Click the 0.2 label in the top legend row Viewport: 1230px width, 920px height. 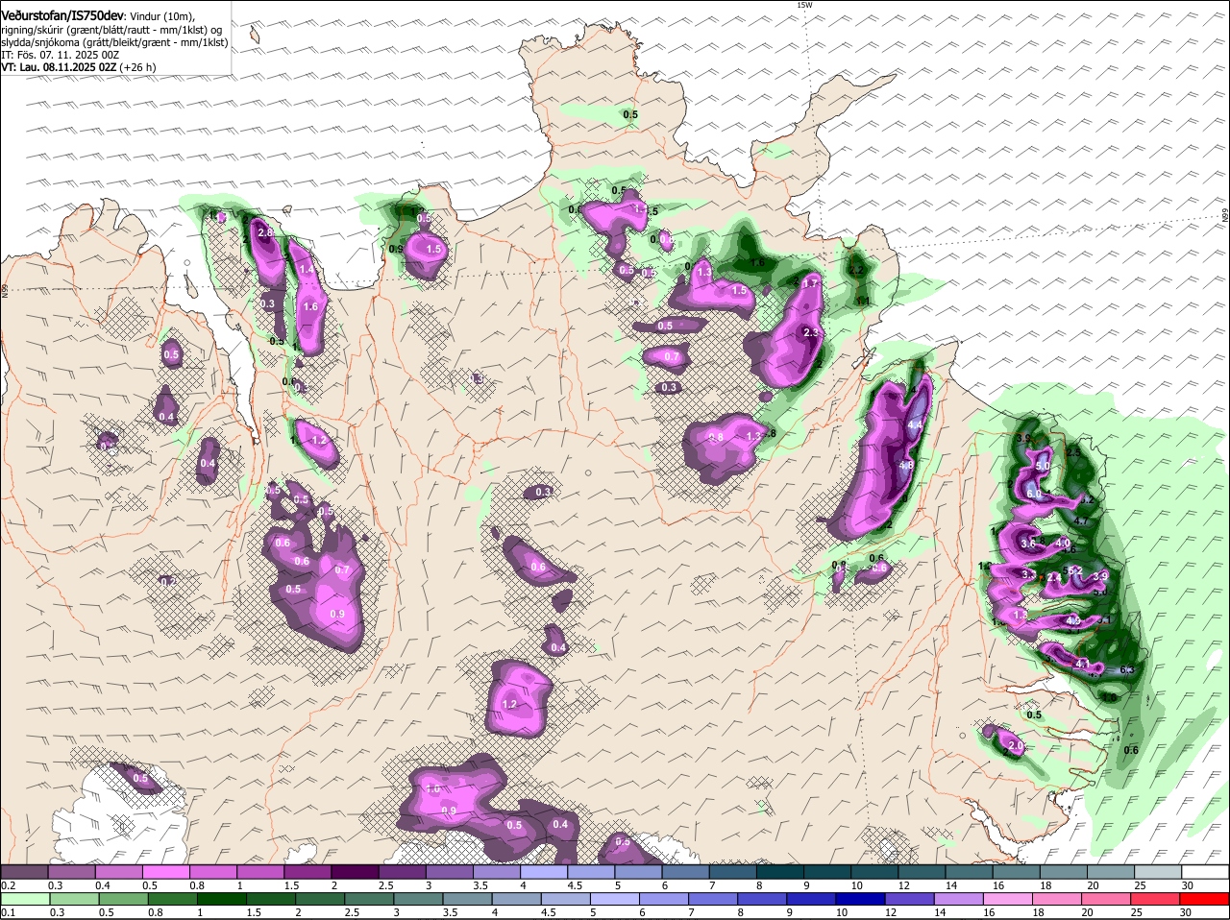pos(8,884)
